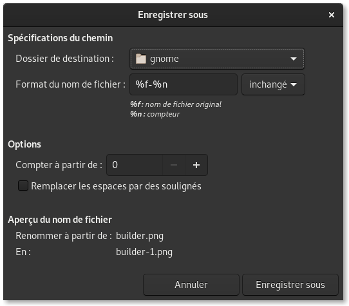The height and width of the screenshot is (306, 349).
Task: Click the Dossier de destination label
Action: (x=64, y=59)
